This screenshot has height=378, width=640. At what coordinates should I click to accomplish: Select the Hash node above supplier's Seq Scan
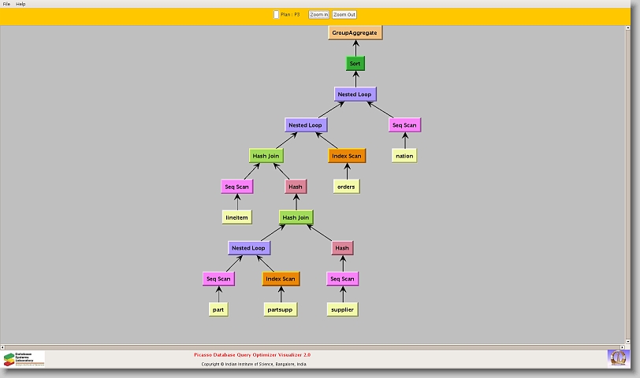(x=342, y=248)
